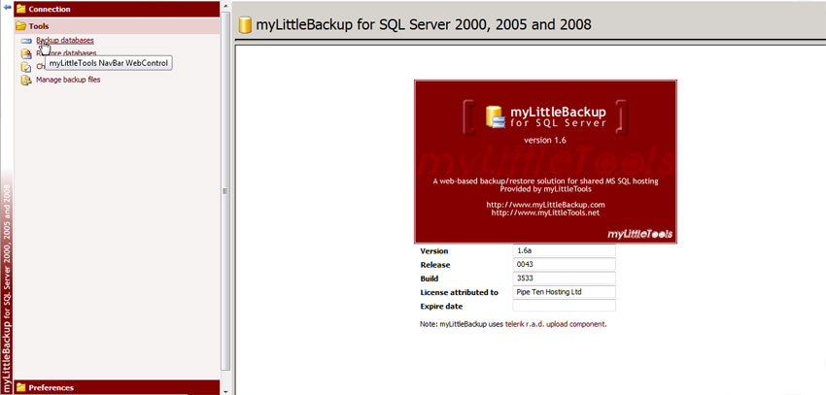Click the splitter grip between navigation and content

[x=225, y=191]
